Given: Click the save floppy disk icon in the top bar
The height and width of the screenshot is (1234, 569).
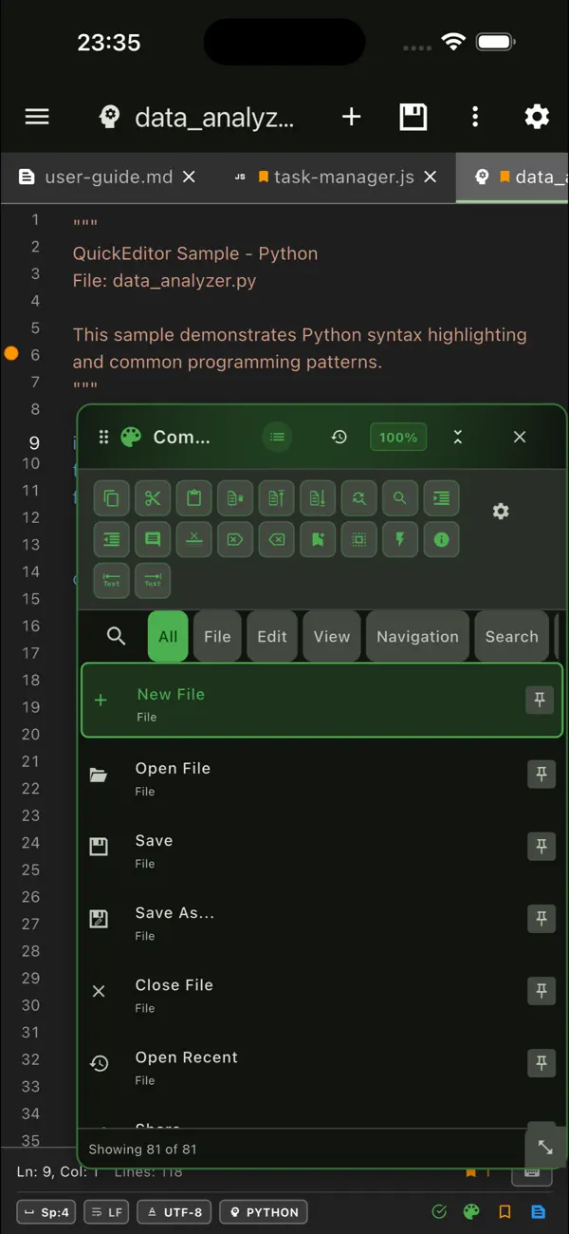Looking at the screenshot, I should 413,117.
